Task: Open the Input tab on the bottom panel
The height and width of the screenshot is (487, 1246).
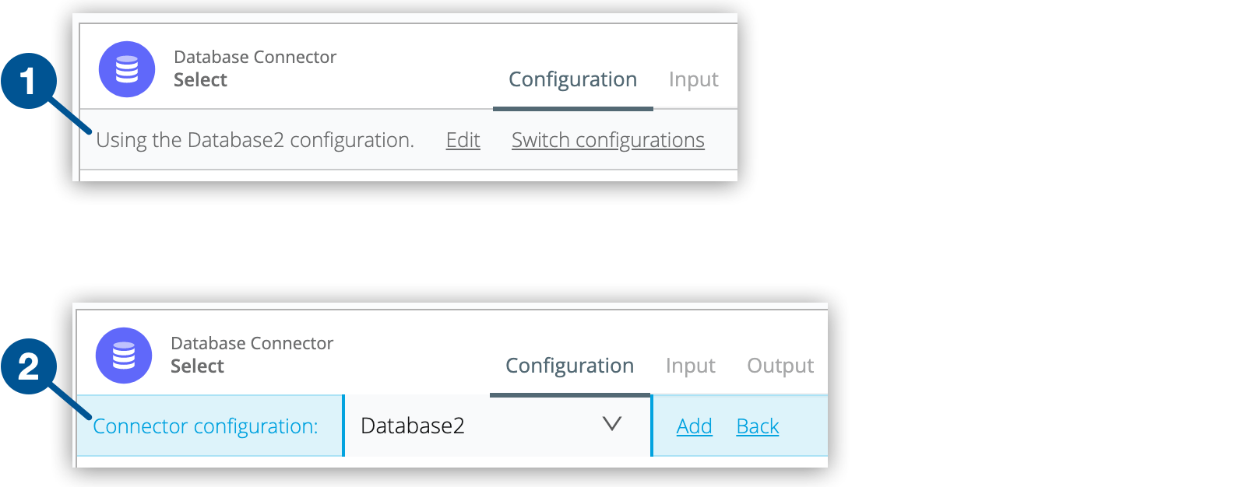Action: (x=690, y=365)
